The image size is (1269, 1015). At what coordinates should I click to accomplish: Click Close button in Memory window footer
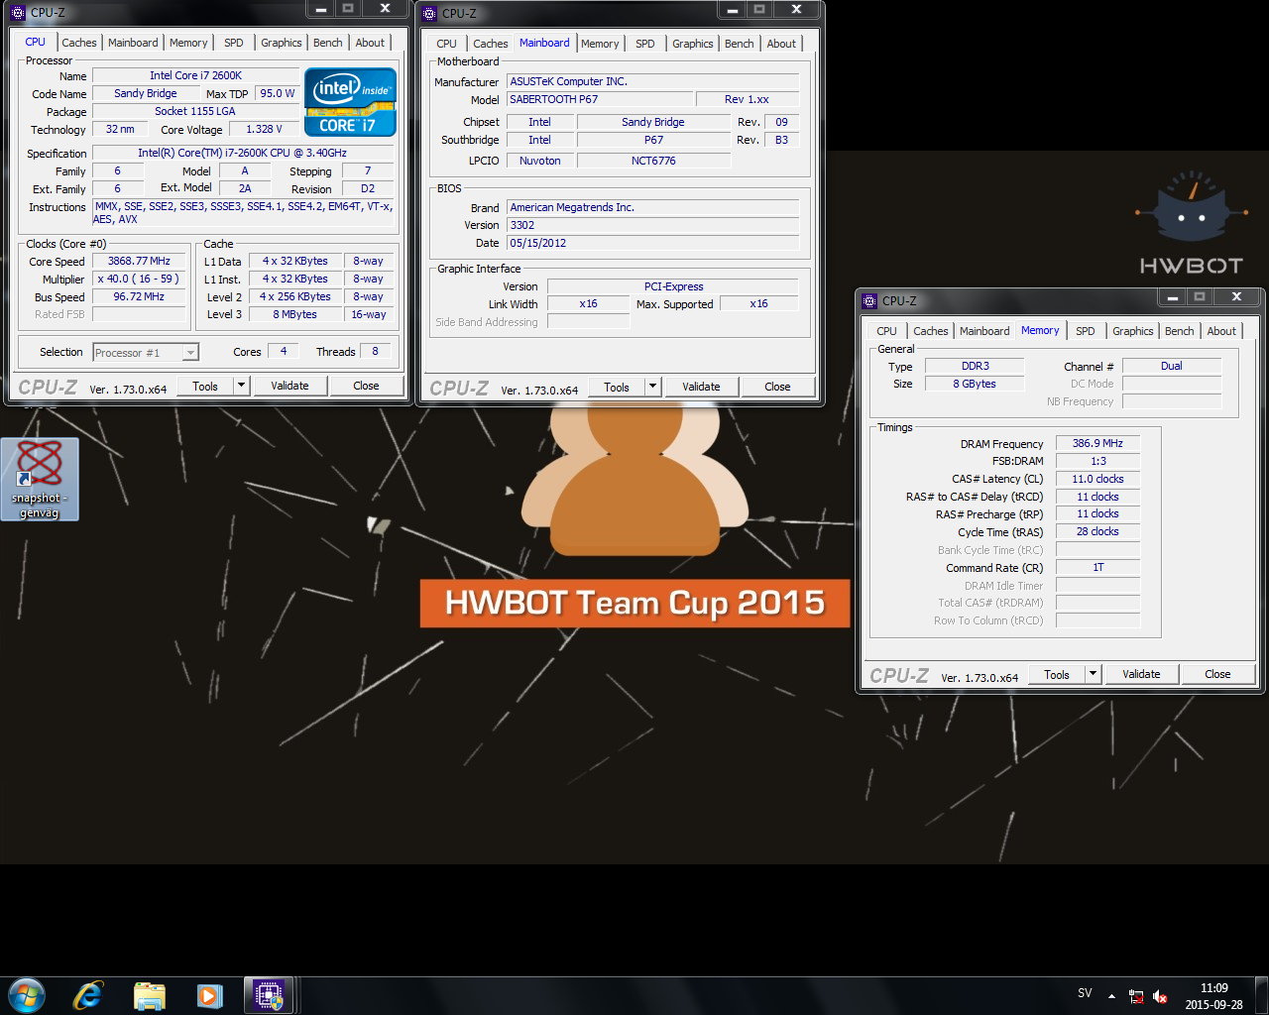coord(1217,674)
